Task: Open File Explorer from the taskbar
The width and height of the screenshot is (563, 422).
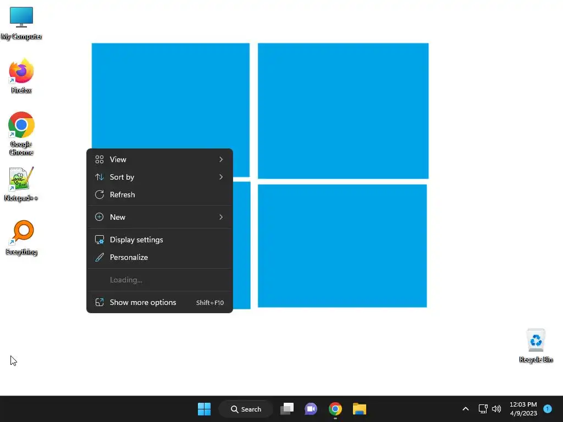Action: click(360, 409)
